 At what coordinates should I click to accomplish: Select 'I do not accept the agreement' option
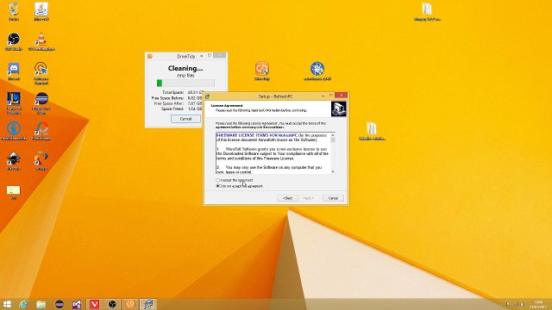(x=240, y=186)
